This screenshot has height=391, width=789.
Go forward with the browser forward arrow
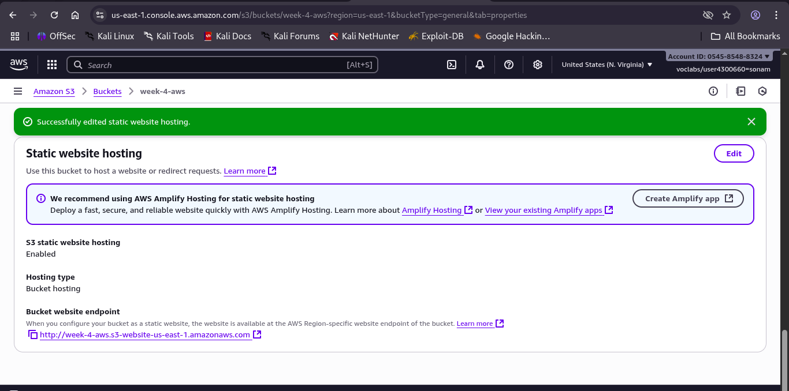point(34,15)
